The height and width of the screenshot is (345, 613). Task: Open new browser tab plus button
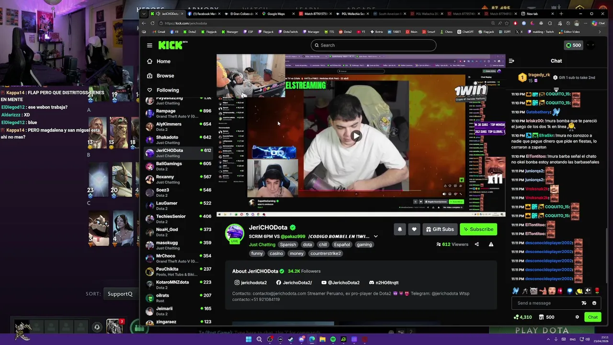561,14
